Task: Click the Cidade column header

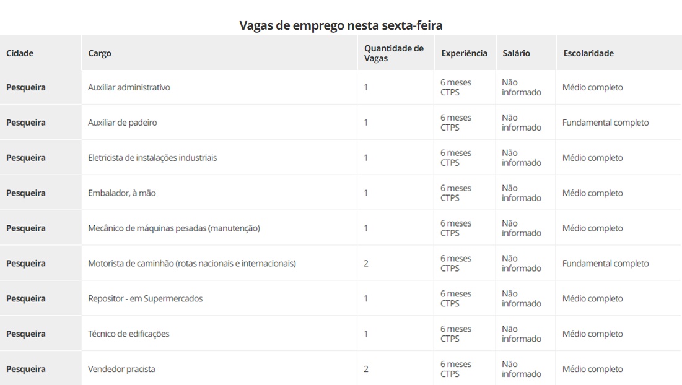Action: point(20,53)
